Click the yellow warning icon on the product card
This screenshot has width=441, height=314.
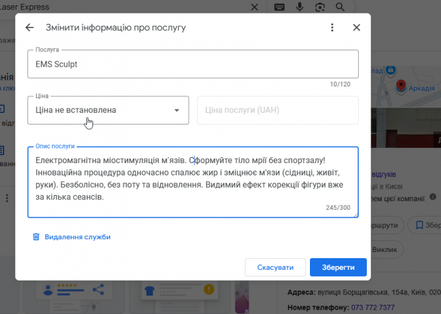tap(209, 289)
